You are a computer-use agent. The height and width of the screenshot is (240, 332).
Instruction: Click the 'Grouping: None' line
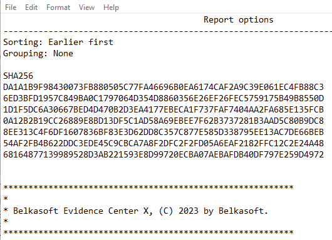(x=38, y=54)
